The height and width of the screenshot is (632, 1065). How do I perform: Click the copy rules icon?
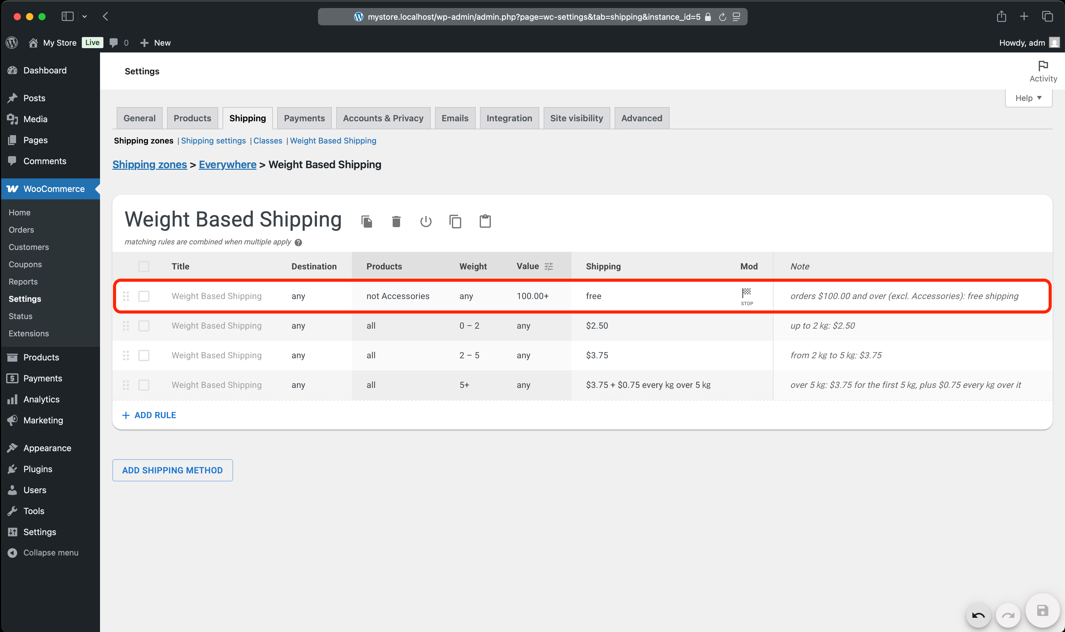(455, 222)
